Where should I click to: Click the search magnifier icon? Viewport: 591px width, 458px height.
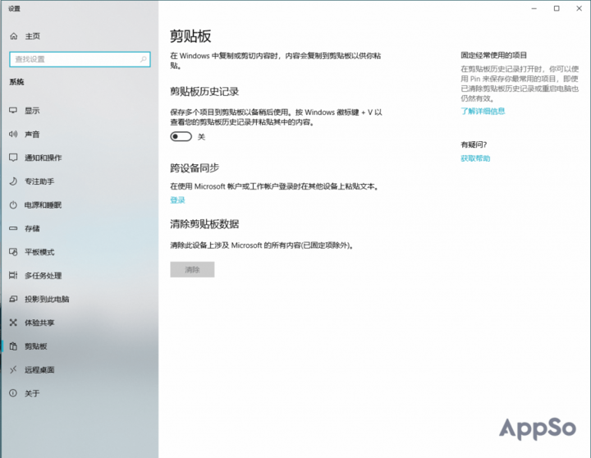143,59
